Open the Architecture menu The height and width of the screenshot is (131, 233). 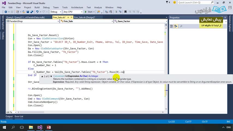77,7
